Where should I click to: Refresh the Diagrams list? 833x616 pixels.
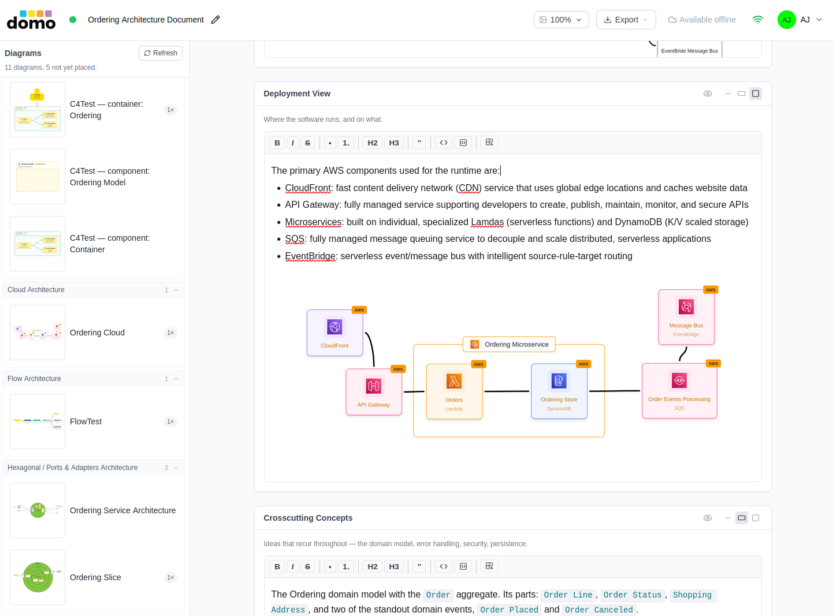(161, 53)
